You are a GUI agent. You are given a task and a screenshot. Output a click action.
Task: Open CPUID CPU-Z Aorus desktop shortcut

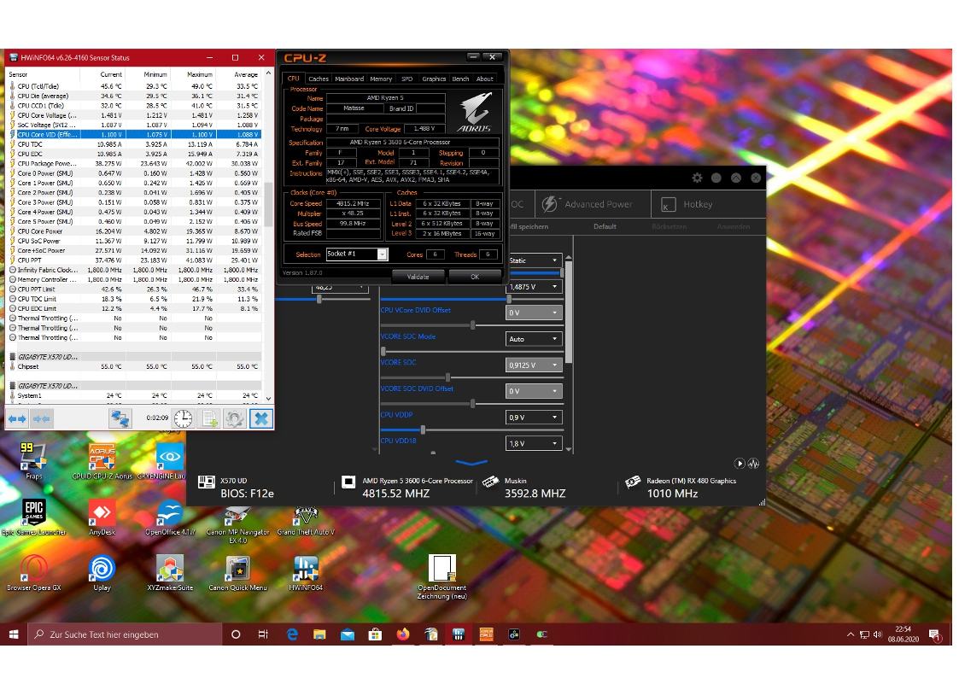point(102,461)
